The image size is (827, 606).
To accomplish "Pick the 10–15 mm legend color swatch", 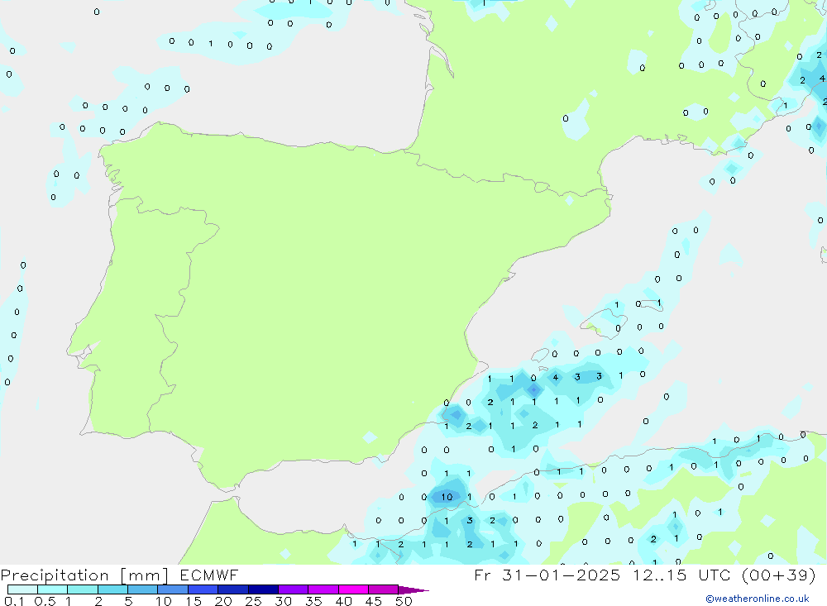I will (173, 589).
